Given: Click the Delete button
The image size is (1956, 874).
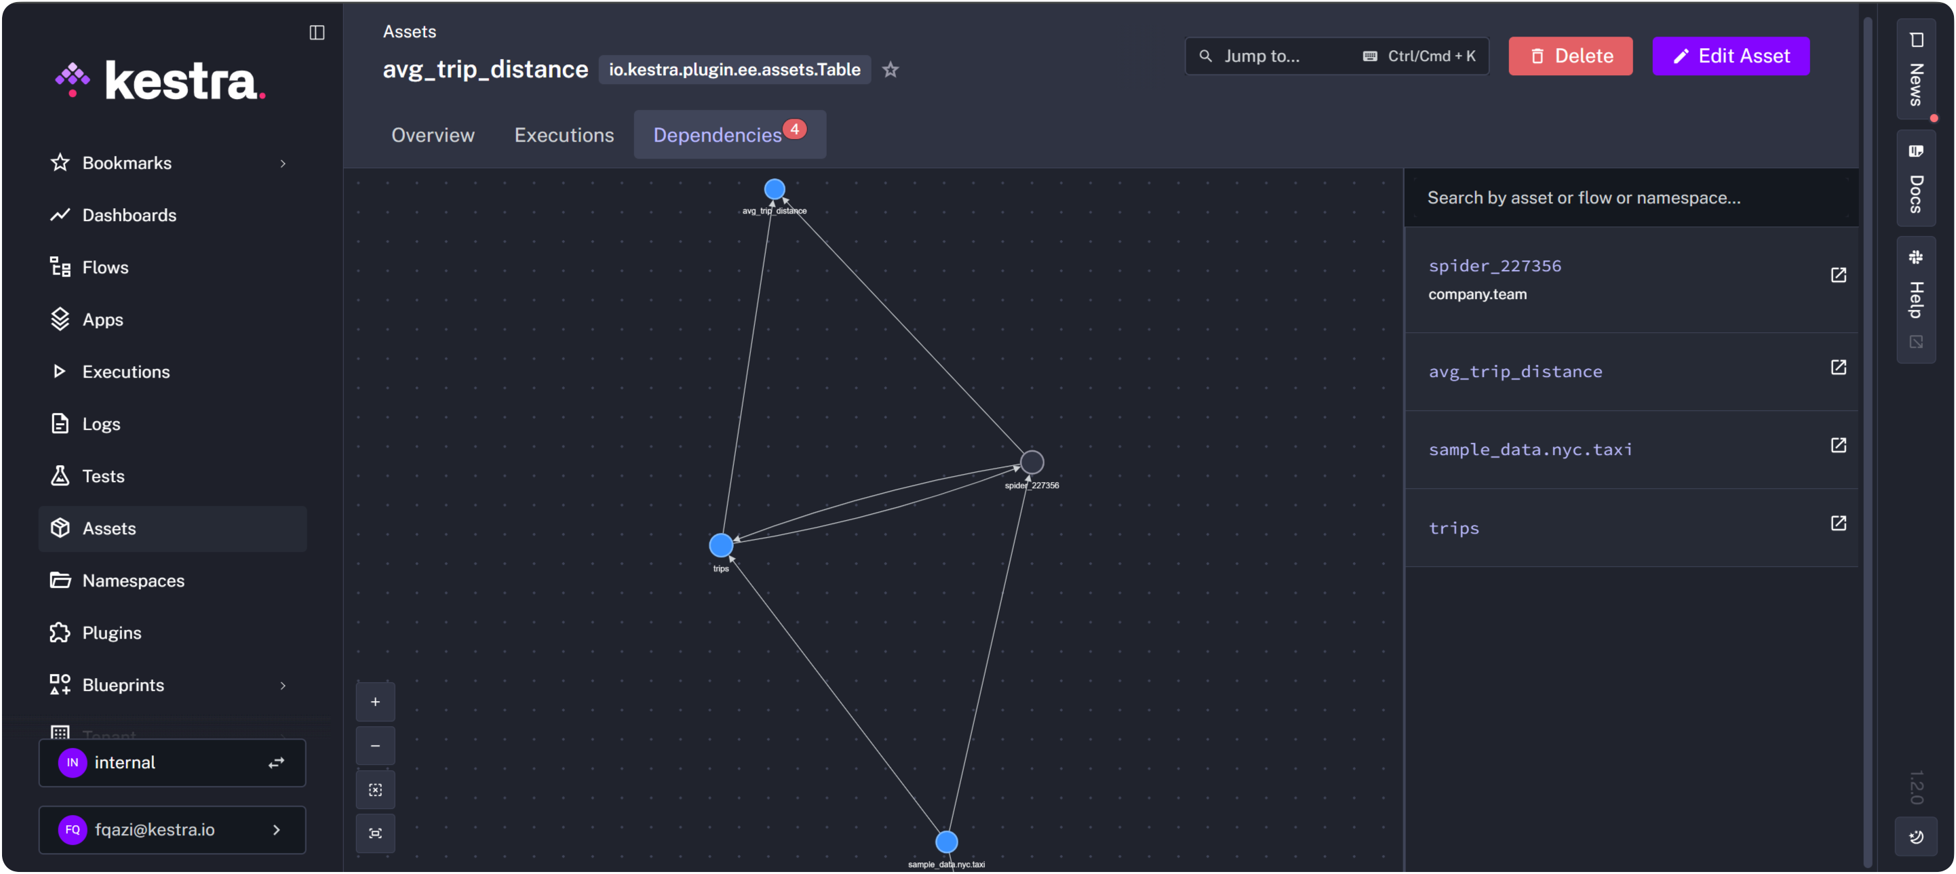Looking at the screenshot, I should click(1569, 56).
